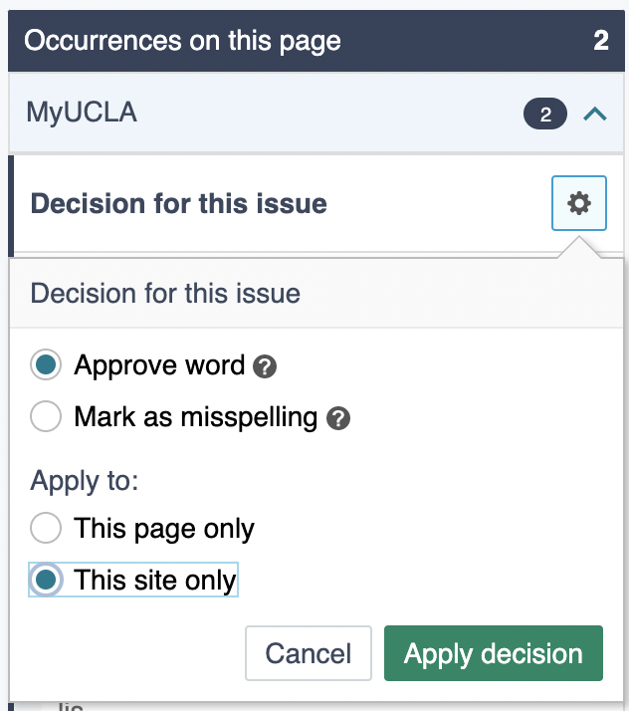Click help icon beside Approve word
Screen dimensions: 629x711
tap(265, 366)
